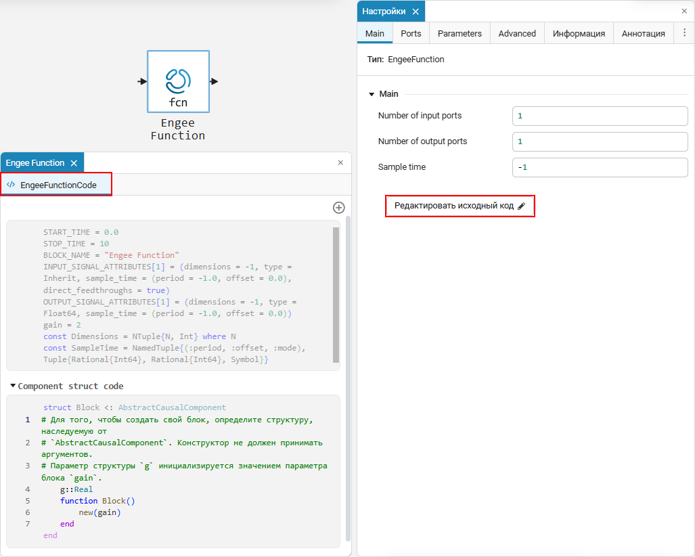The image size is (695, 557).
Task: Click the code editor panel vertical scrollbar
Action: pyautogui.click(x=348, y=379)
